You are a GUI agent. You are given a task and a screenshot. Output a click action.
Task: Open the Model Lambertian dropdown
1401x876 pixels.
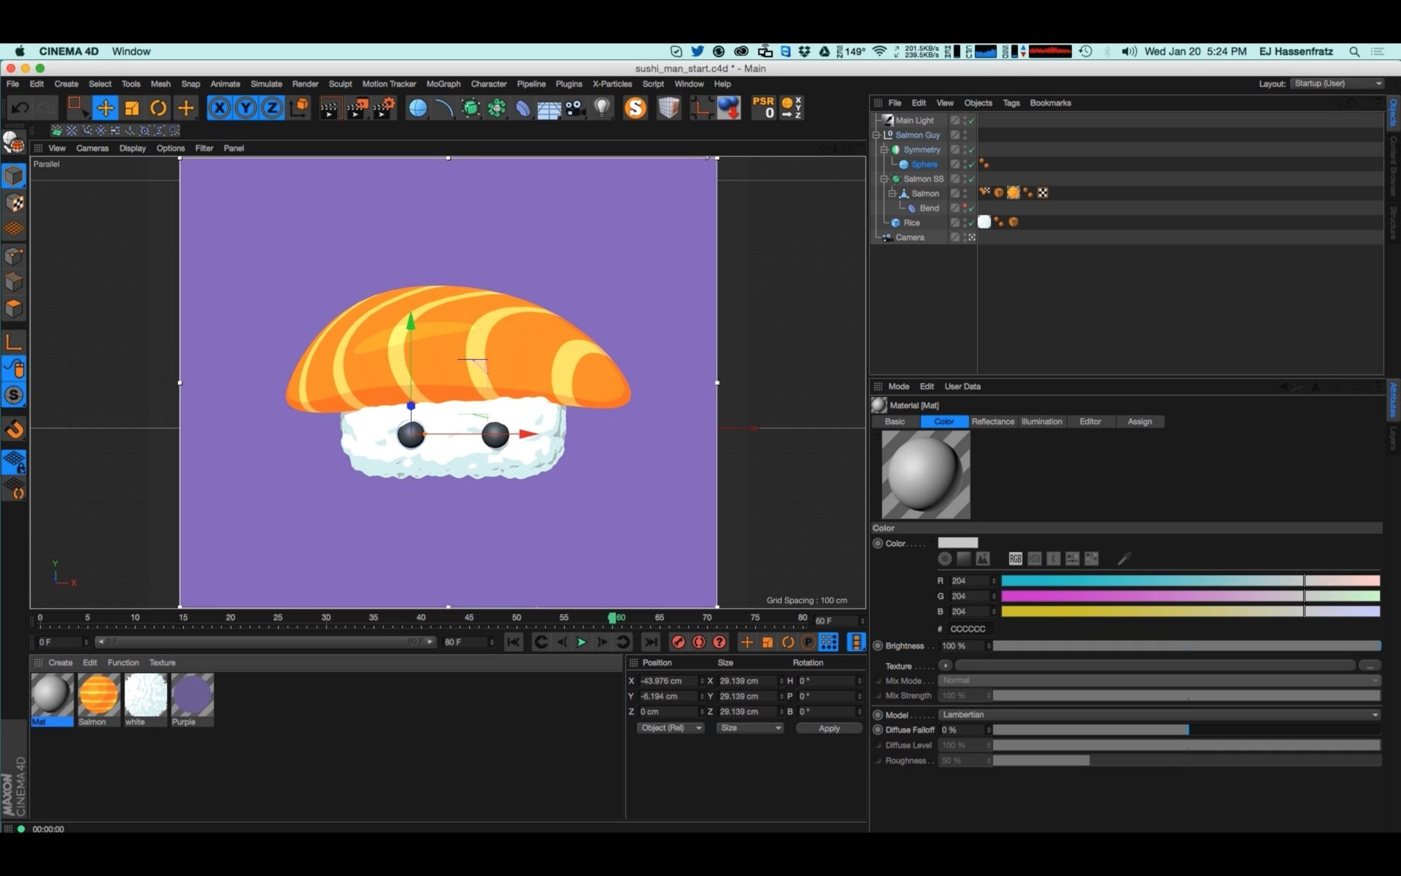point(1159,715)
